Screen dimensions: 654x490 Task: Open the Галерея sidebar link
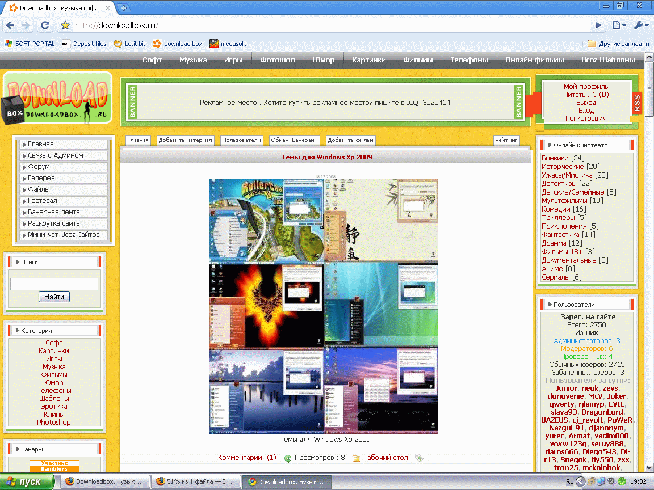pos(64,178)
